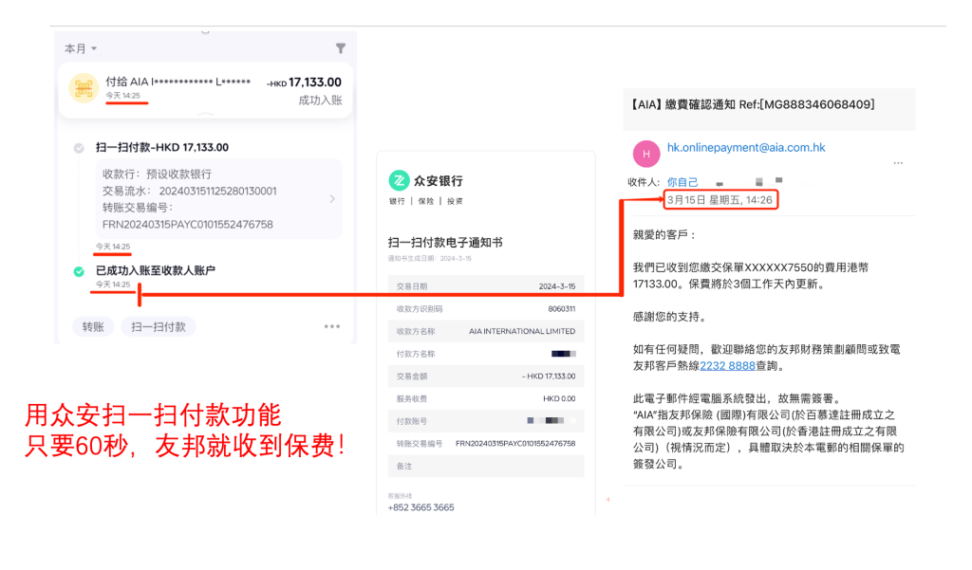Click sender hk.onlinepayment@aia.com.hk link
Image resolution: width=972 pixels, height=570 pixels.
click(746, 147)
